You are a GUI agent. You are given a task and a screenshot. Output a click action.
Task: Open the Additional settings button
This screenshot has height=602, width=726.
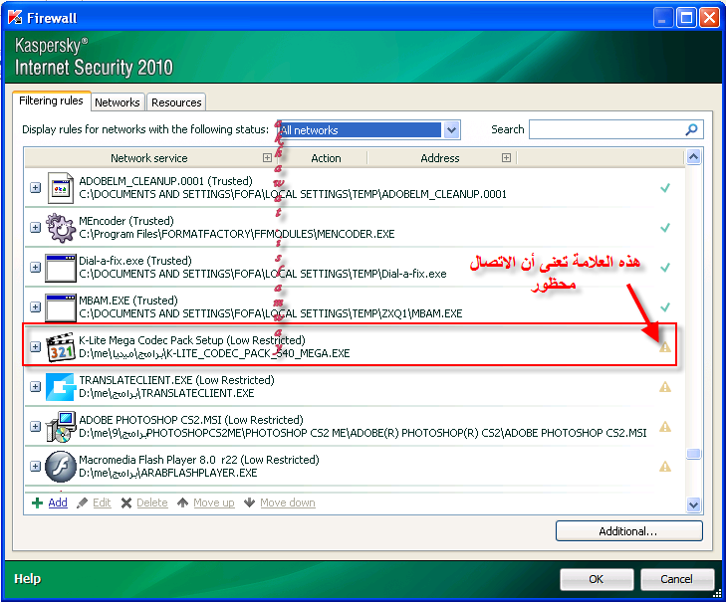628,531
